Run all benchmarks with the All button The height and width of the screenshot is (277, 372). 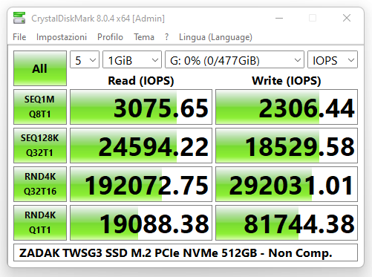40,68
